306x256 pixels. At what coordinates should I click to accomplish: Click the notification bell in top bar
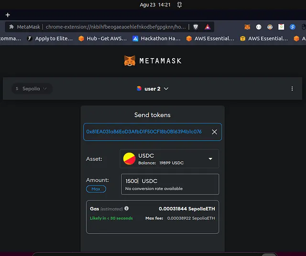tap(179, 5)
